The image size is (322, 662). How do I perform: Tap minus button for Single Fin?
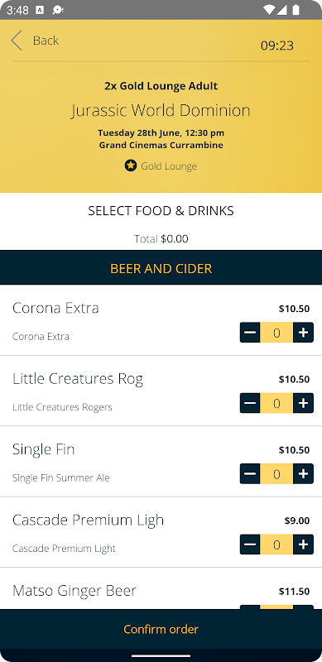[x=250, y=473]
